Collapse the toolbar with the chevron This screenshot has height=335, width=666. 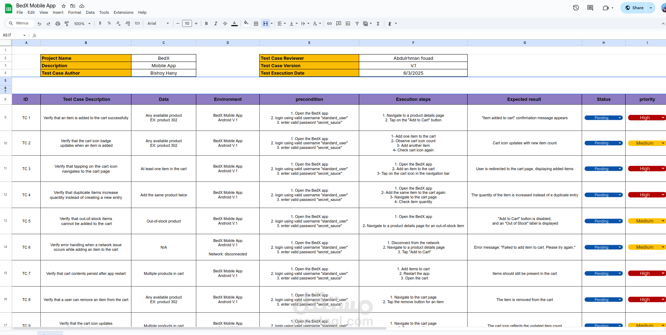[x=663, y=24]
